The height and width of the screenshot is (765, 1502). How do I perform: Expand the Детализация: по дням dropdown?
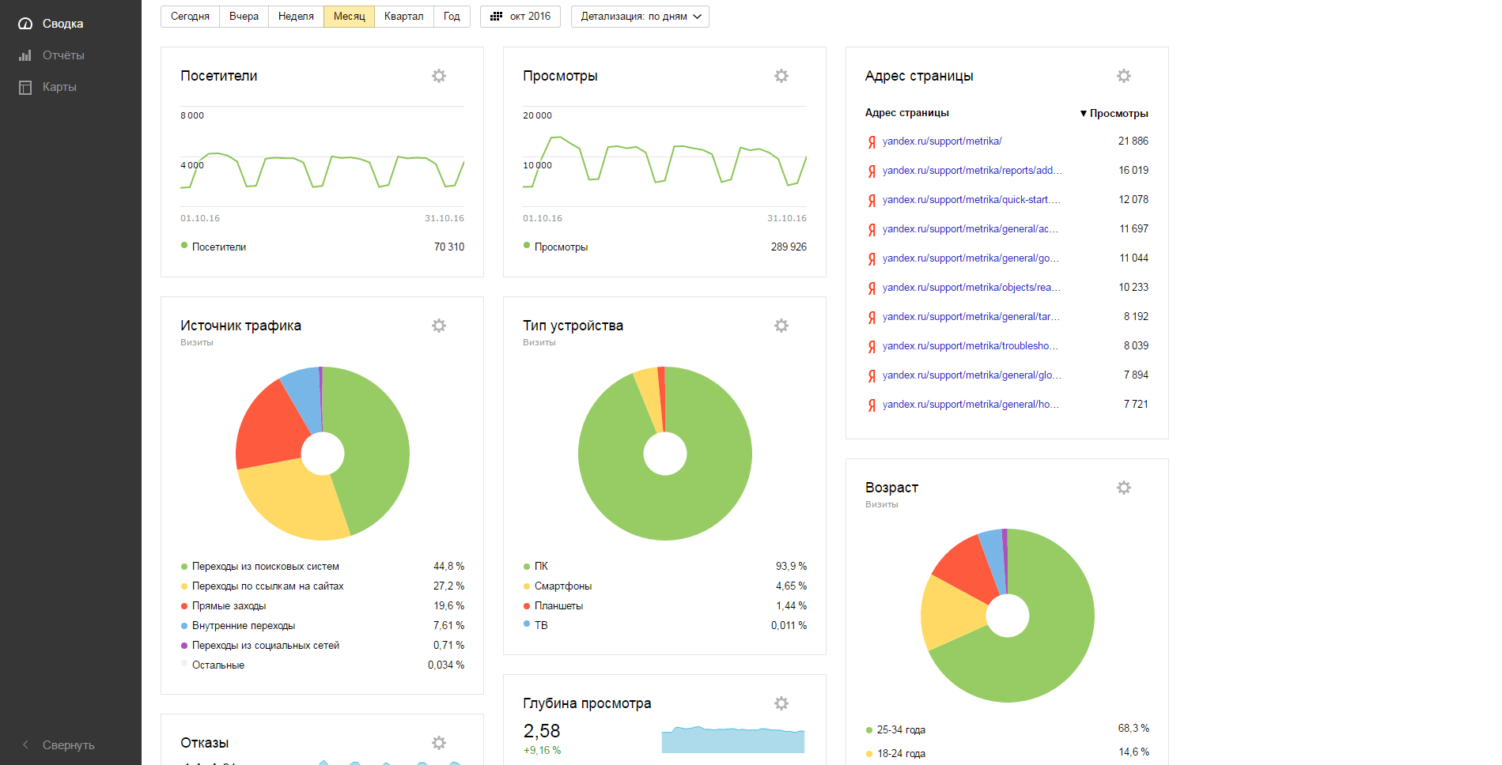(x=640, y=17)
